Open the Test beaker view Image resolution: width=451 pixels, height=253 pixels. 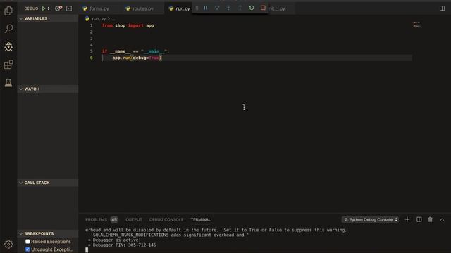point(8,83)
